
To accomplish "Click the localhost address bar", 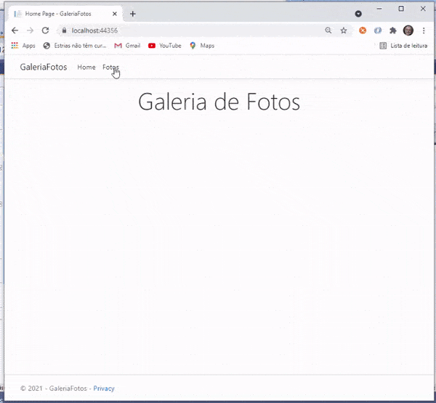I will coord(189,30).
